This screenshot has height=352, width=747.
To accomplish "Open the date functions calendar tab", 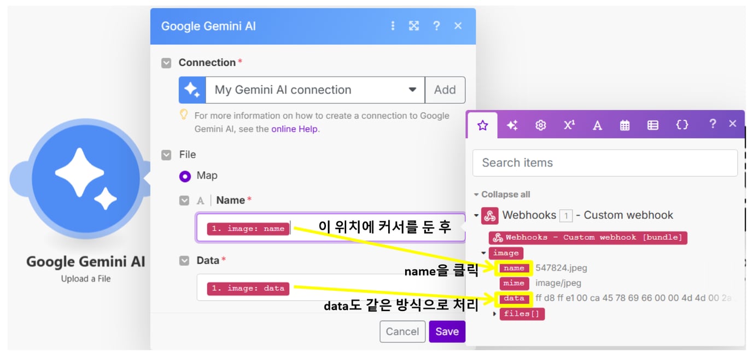I will point(625,125).
